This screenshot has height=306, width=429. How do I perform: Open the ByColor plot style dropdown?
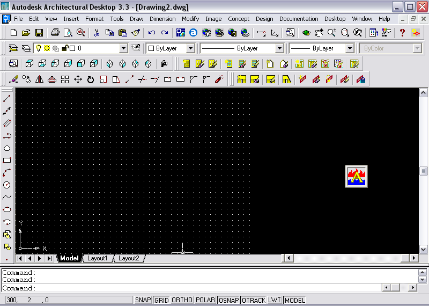[x=417, y=48]
